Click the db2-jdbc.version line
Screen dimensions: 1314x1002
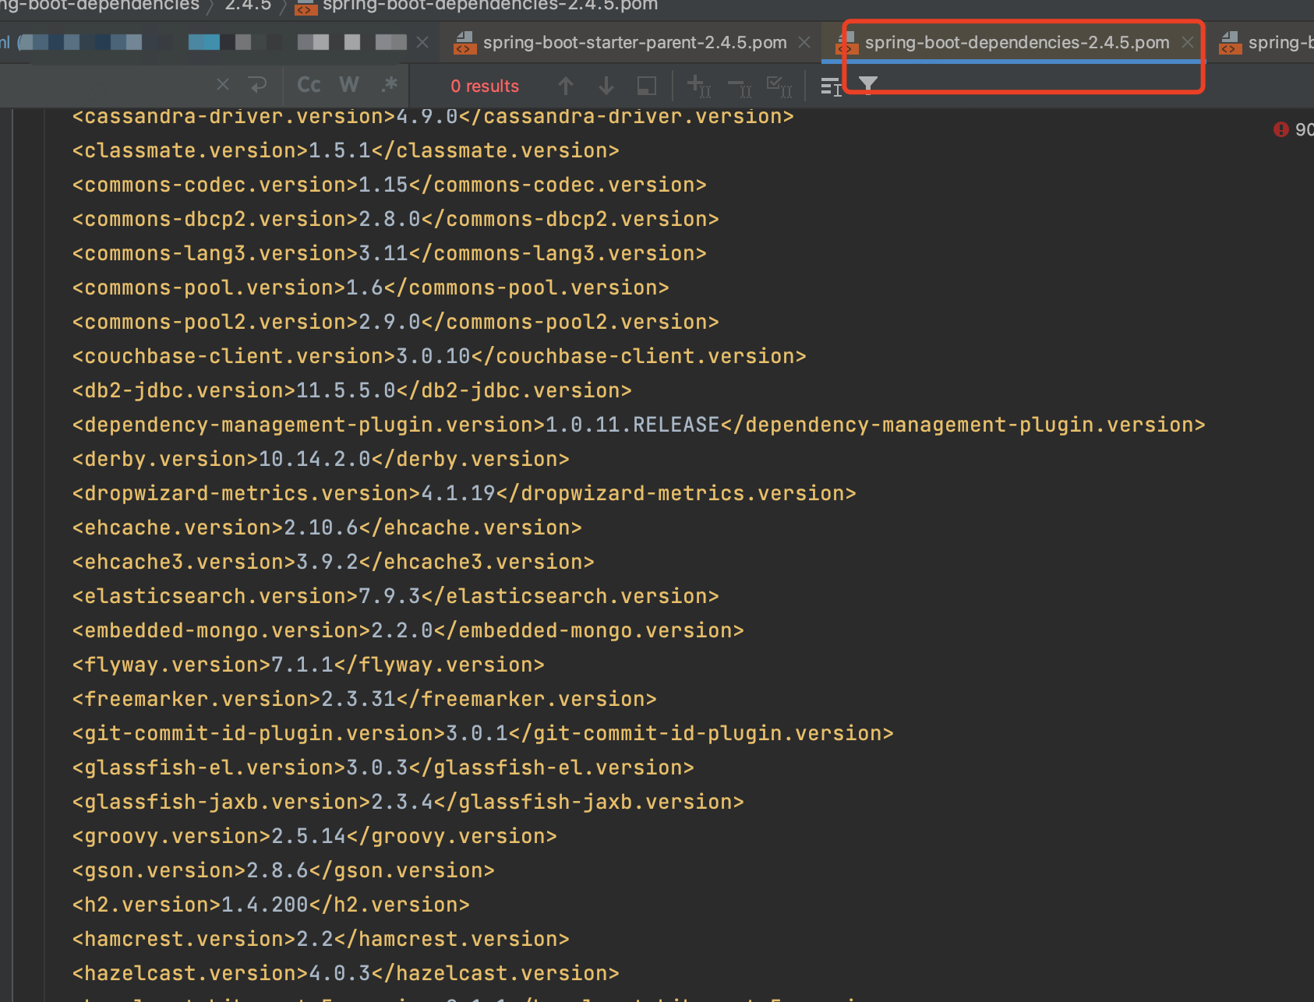(x=352, y=390)
